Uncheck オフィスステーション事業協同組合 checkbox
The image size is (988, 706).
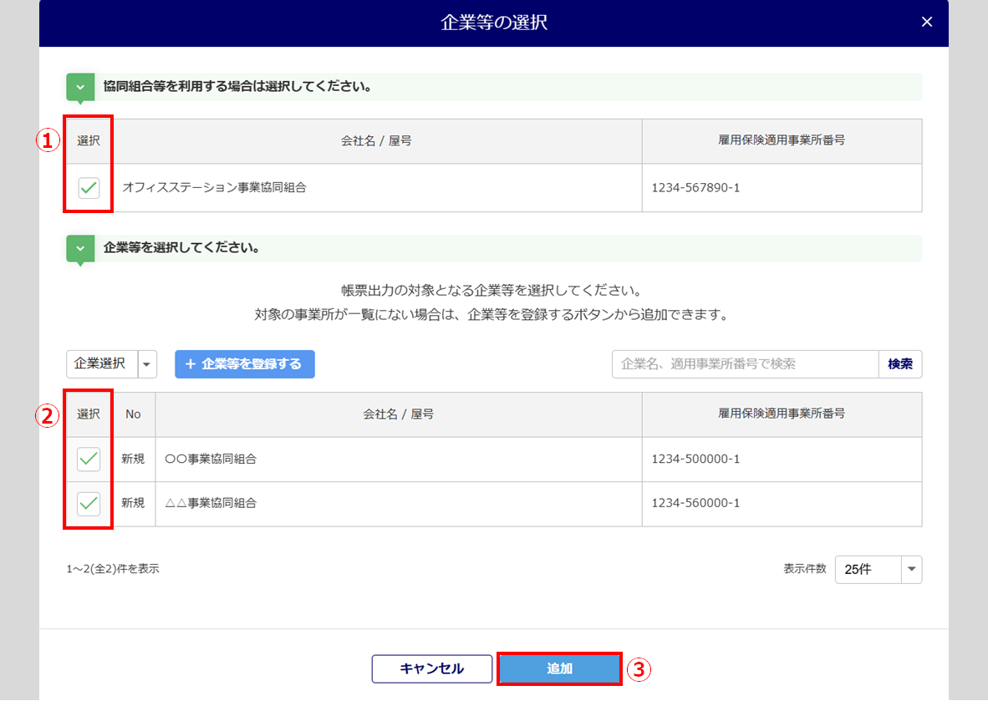click(89, 188)
